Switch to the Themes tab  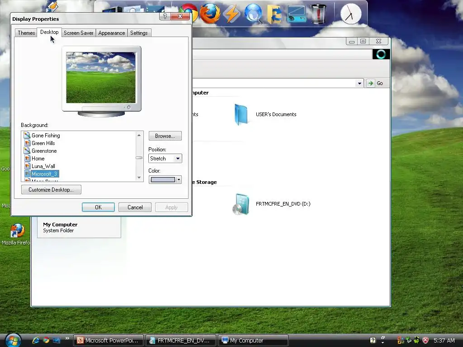point(26,33)
